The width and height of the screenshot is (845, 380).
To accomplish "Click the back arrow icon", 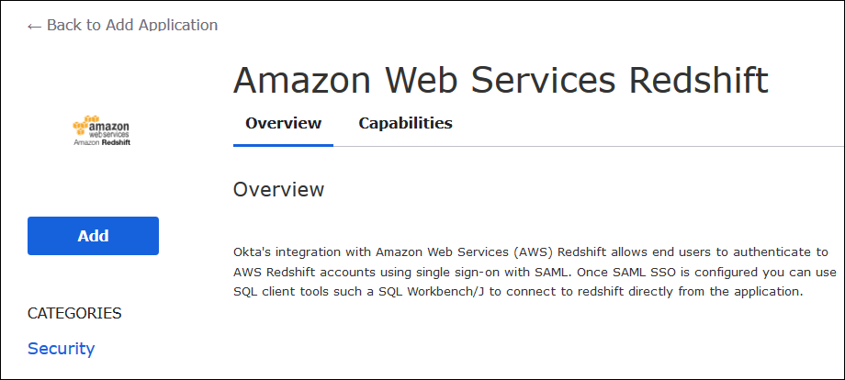I will 35,26.
